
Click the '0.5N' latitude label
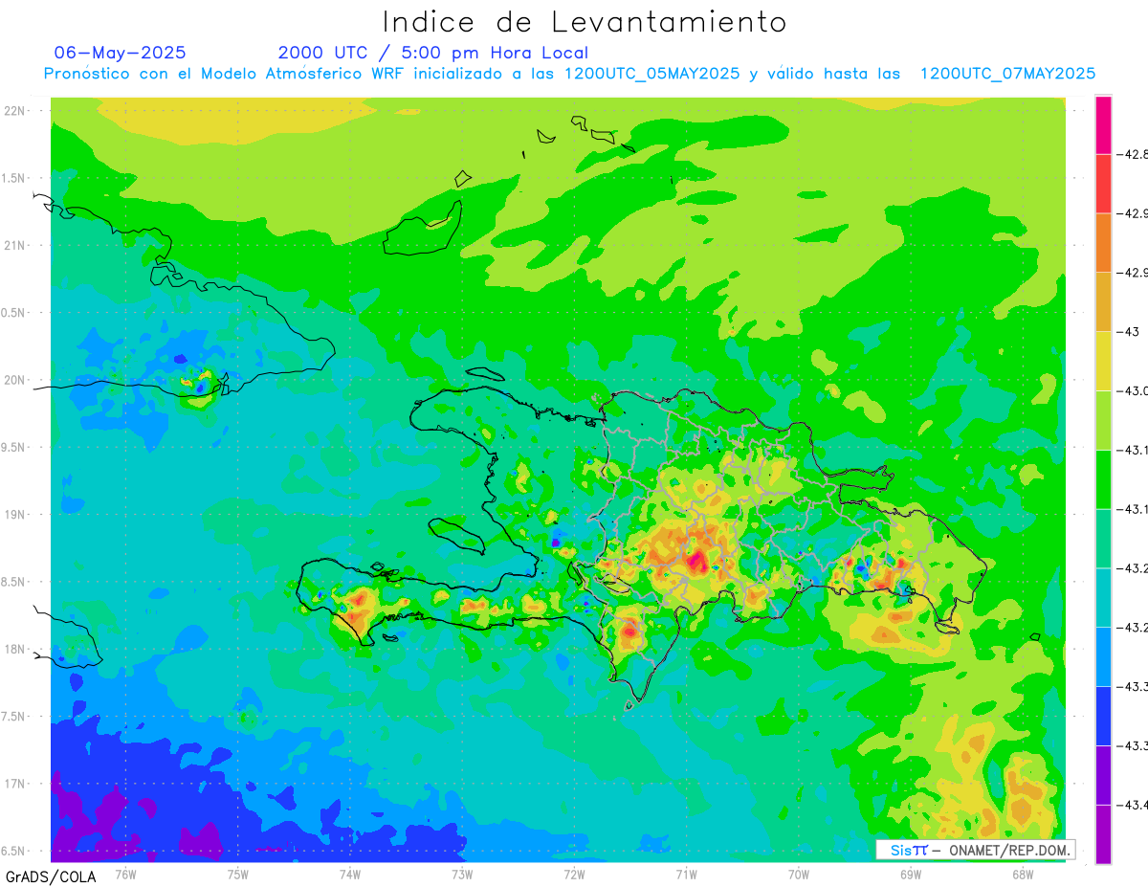pyautogui.click(x=14, y=313)
